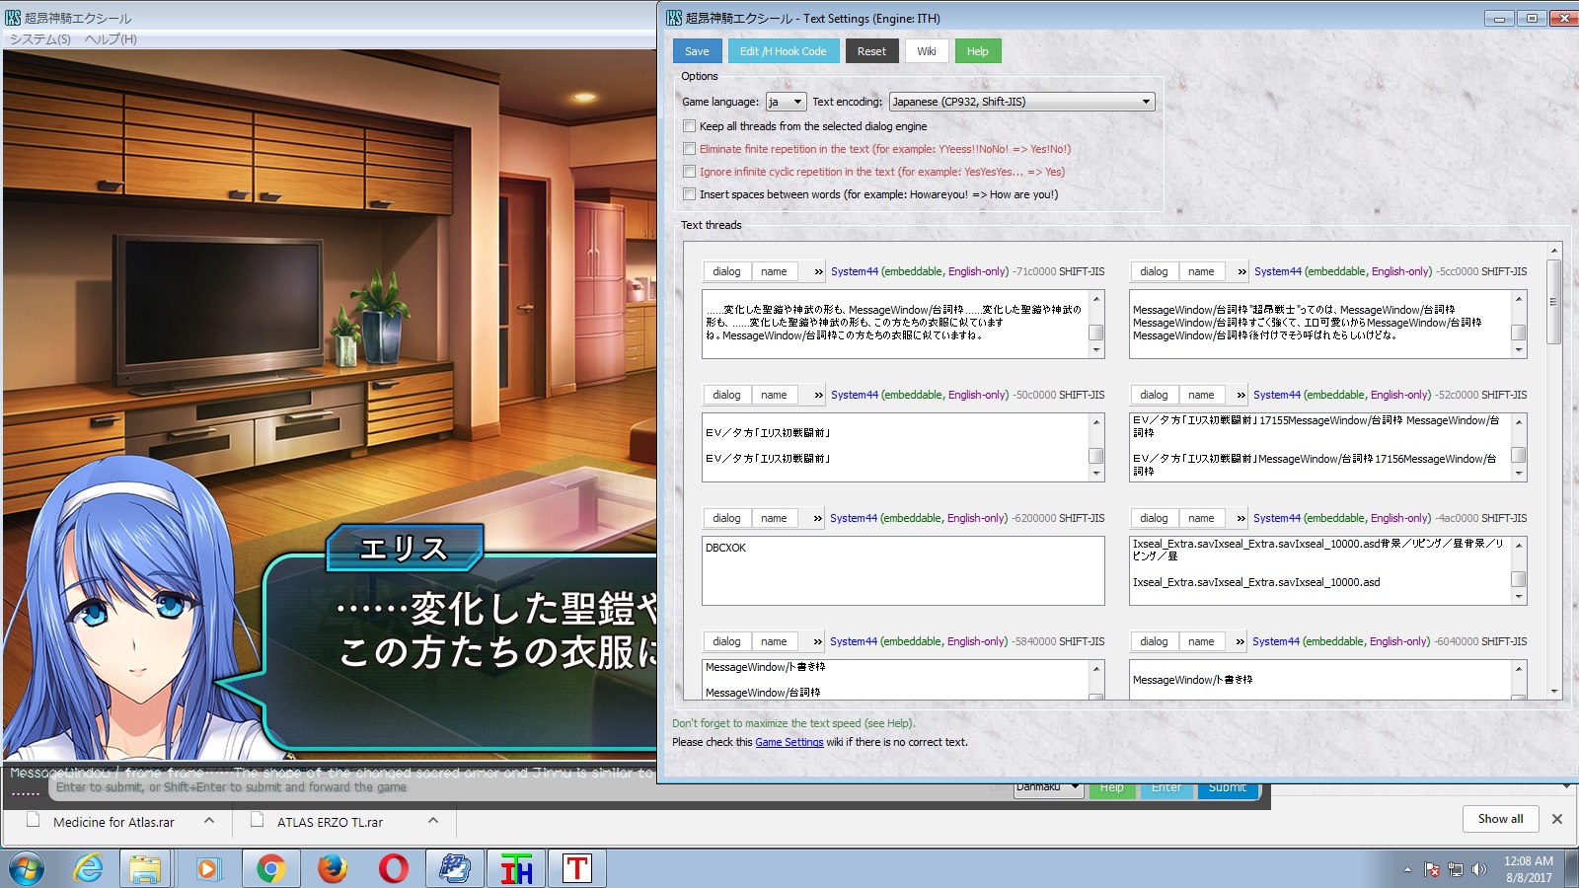The image size is (1579, 888).
Task: Open options chevron for Medicine for Atlas.rar
Action: tap(209, 821)
